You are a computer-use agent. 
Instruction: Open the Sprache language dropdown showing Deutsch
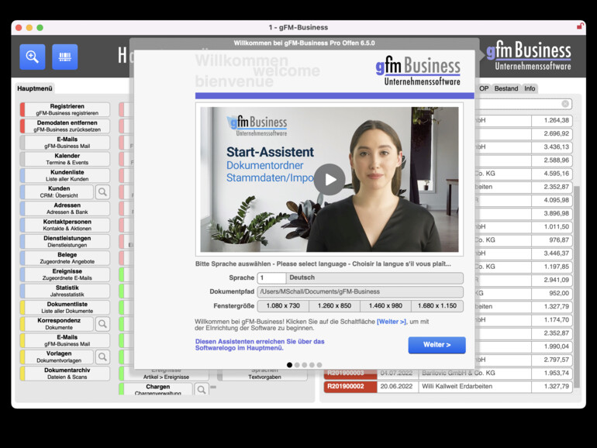[x=374, y=277]
